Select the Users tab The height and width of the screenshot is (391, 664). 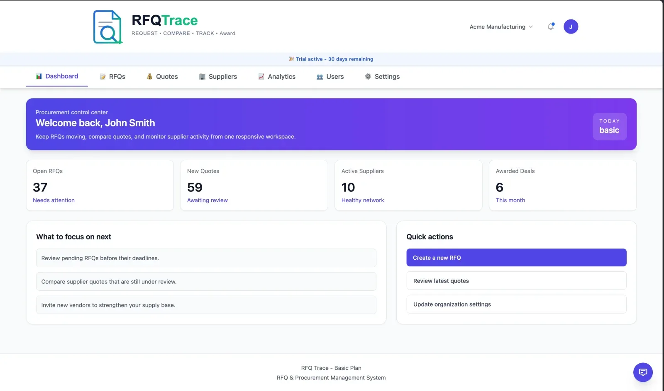tap(330, 77)
